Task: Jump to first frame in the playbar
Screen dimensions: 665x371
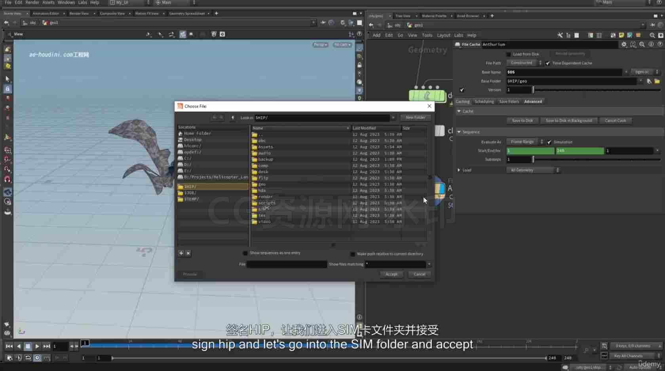Action: tap(9, 346)
